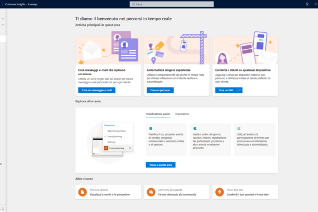Click the plus icon in the top bar
This screenshot has width=318, height=212.
coord(316,4)
